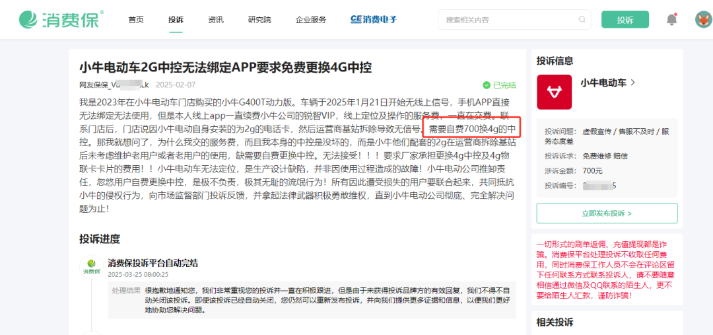The height and width of the screenshot is (335, 713).
Task: Open the fox user avatar
Action: pos(702,20)
